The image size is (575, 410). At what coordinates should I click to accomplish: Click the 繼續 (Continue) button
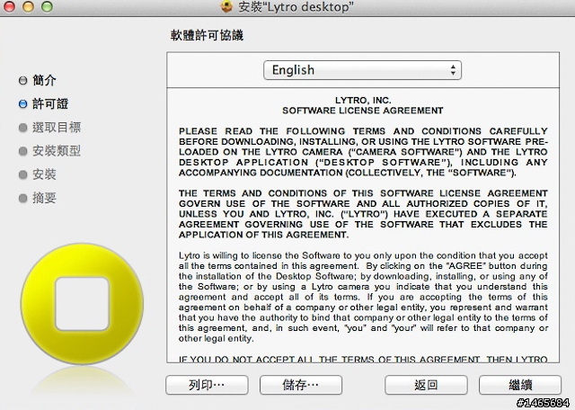click(x=520, y=385)
